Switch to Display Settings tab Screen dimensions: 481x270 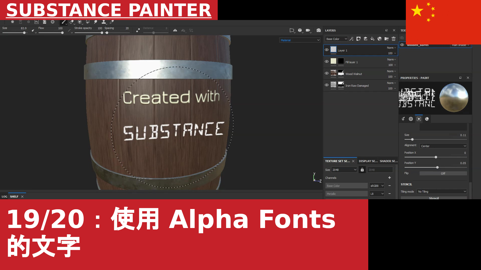click(368, 161)
